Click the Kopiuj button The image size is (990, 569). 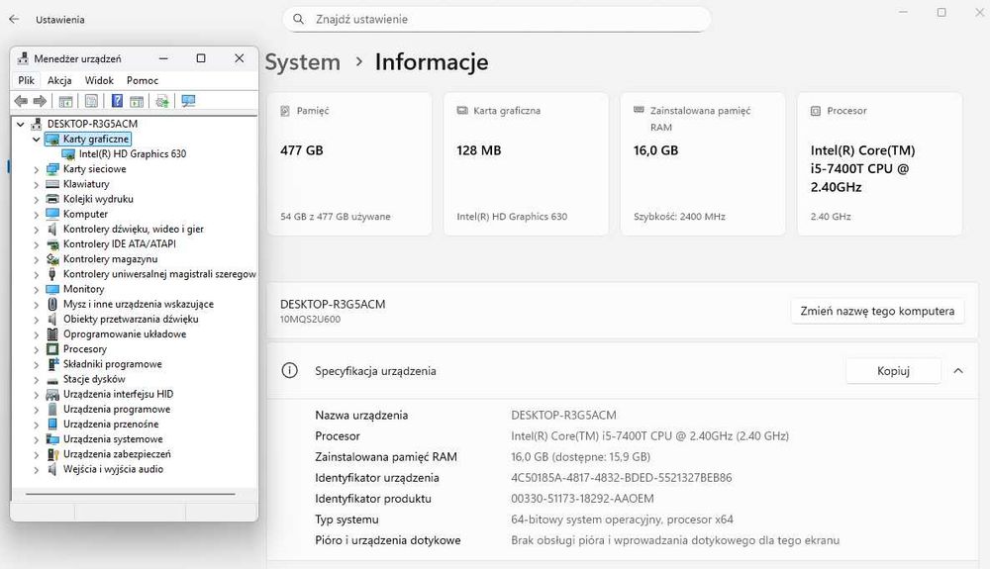coord(893,371)
